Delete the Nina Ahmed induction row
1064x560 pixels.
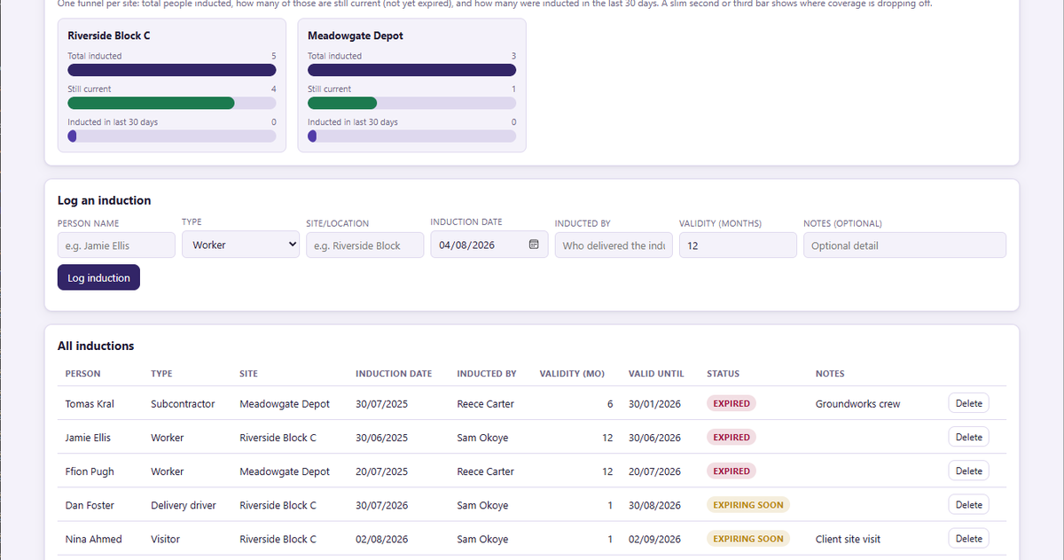click(968, 538)
